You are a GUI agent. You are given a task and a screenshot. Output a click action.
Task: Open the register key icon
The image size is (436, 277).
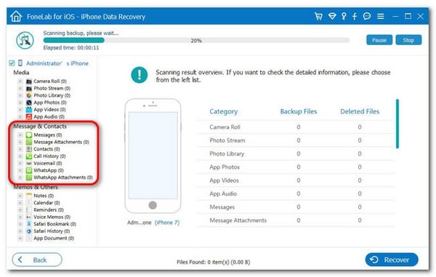344,16
